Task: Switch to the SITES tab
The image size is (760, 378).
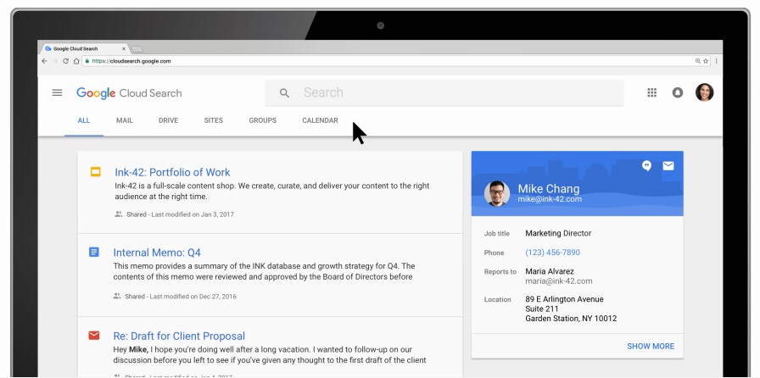Action: pos(213,120)
